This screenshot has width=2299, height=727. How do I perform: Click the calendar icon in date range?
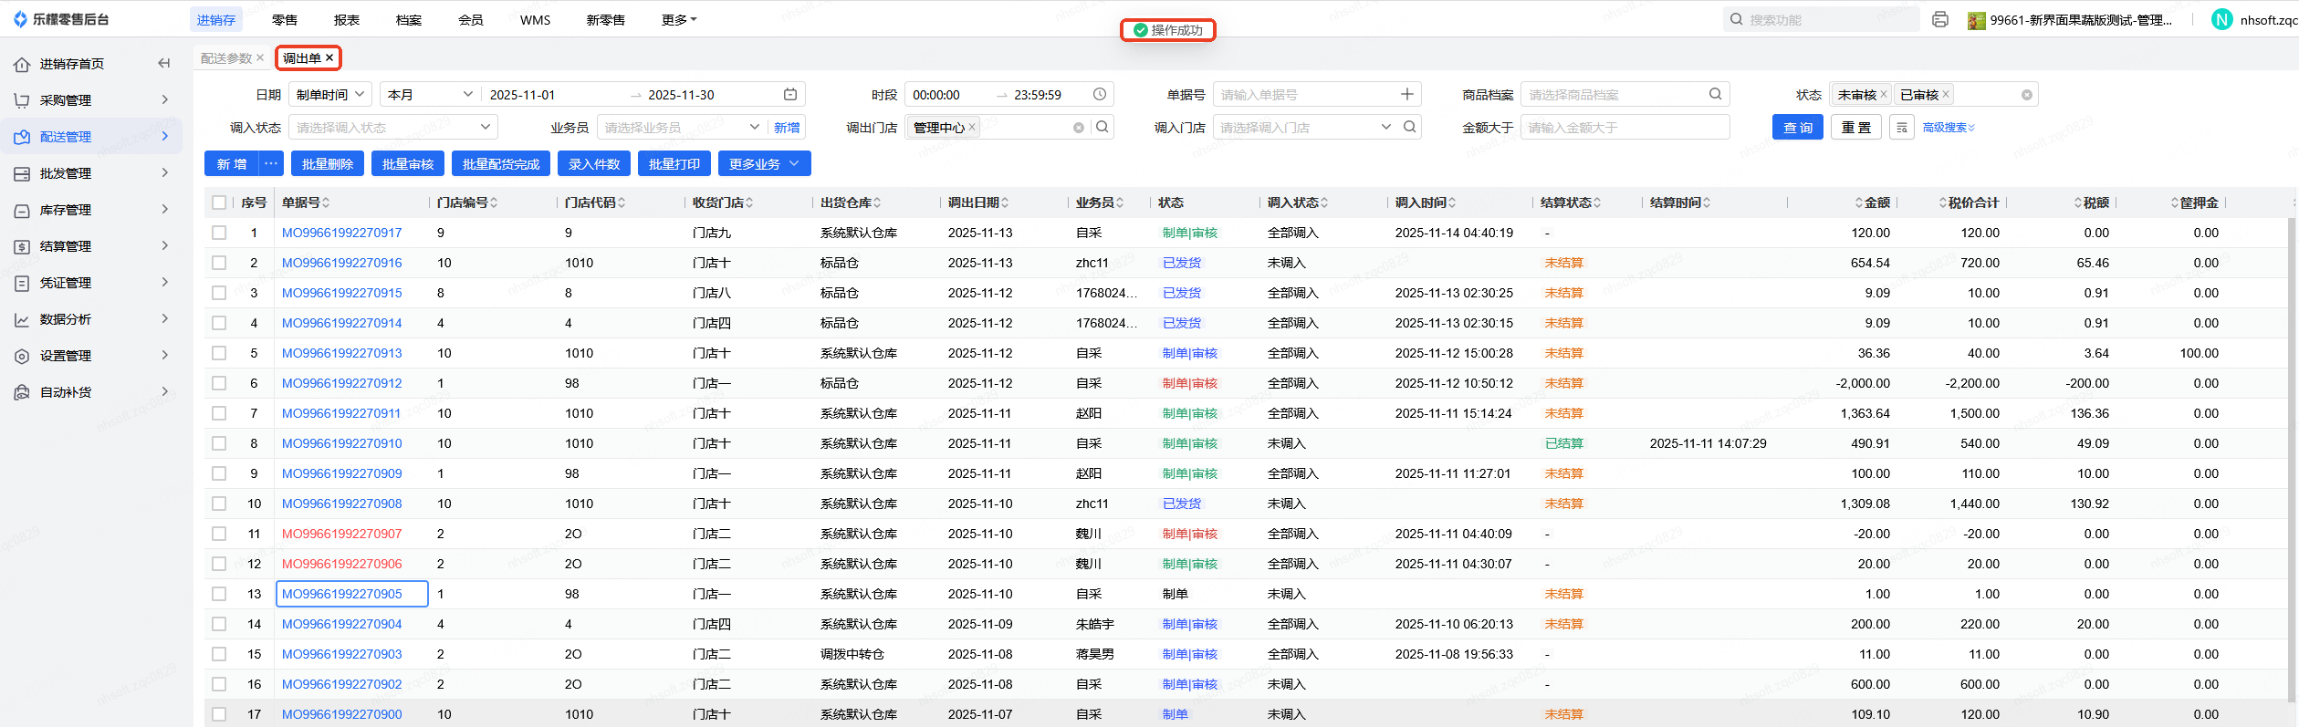790,95
